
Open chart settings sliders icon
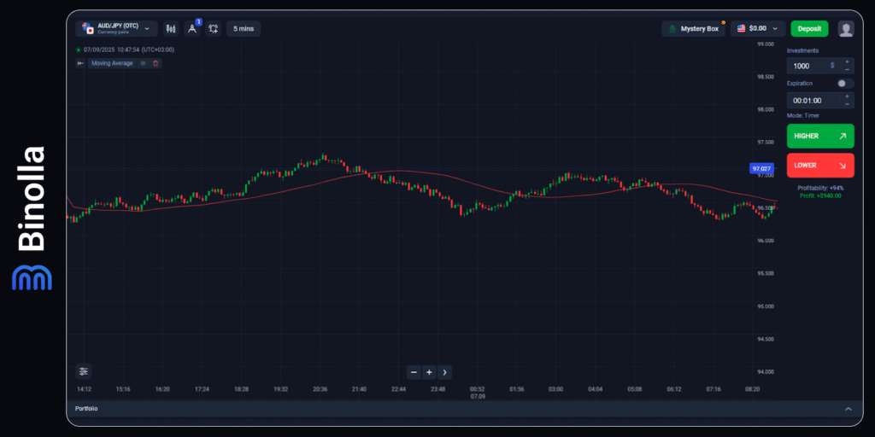tap(83, 371)
